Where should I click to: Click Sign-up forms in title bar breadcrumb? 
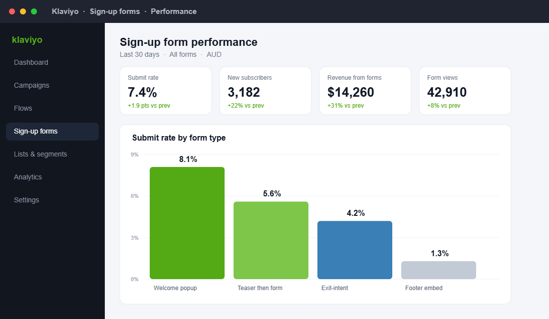(115, 11)
